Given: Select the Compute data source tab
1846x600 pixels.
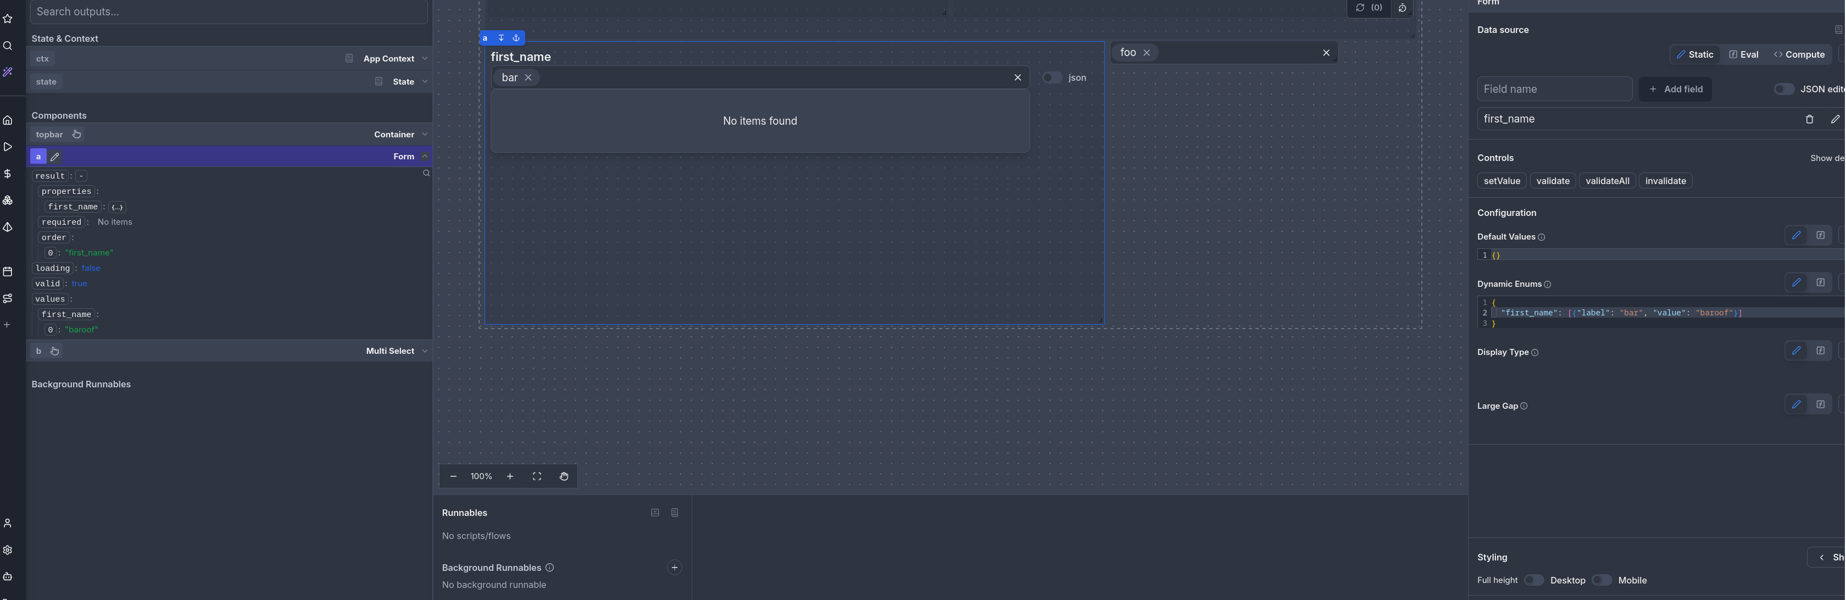Looking at the screenshot, I should (1799, 54).
